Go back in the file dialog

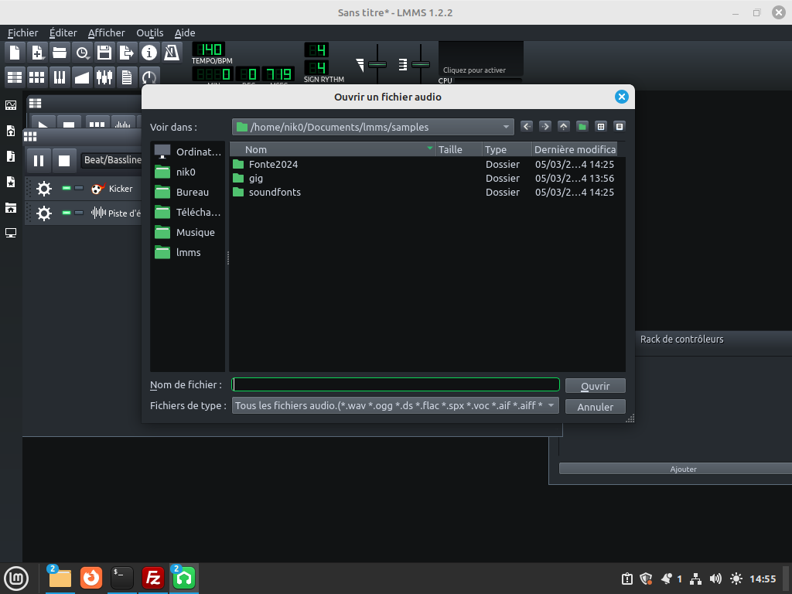[527, 126]
